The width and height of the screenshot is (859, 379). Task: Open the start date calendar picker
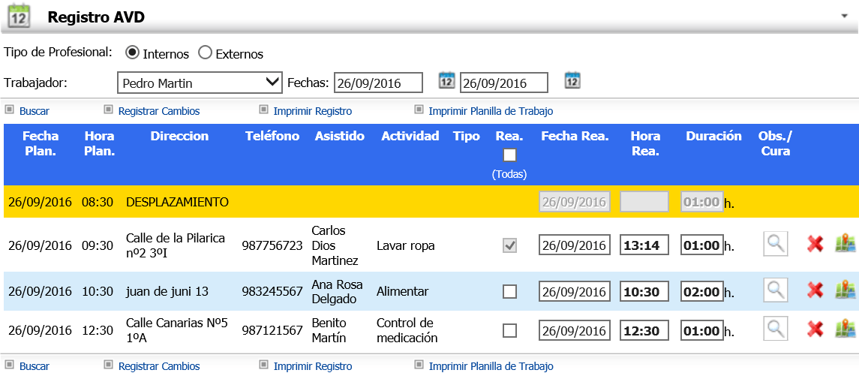click(447, 80)
